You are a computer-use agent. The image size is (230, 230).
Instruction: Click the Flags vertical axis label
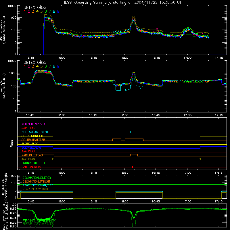tap(11, 143)
